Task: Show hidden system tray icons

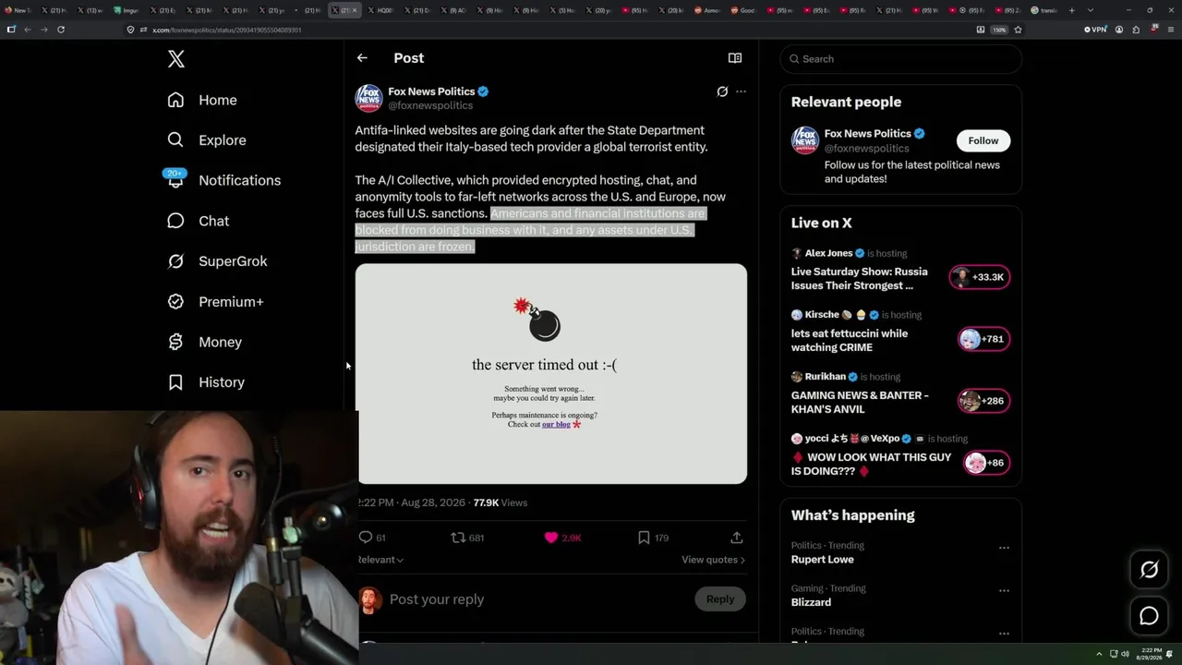Action: click(1099, 654)
